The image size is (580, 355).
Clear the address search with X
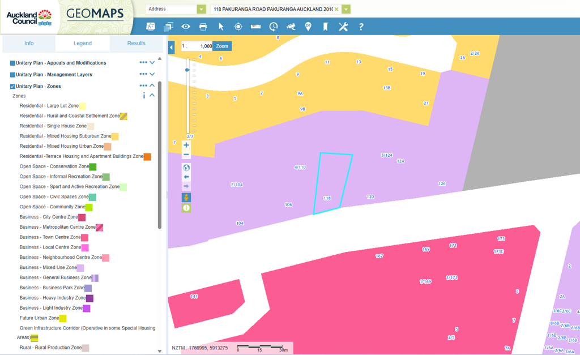coord(336,9)
